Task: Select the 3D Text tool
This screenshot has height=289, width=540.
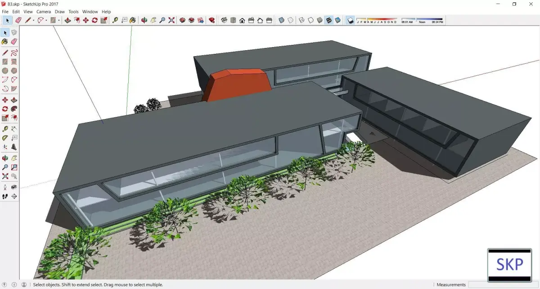Action: click(14, 147)
